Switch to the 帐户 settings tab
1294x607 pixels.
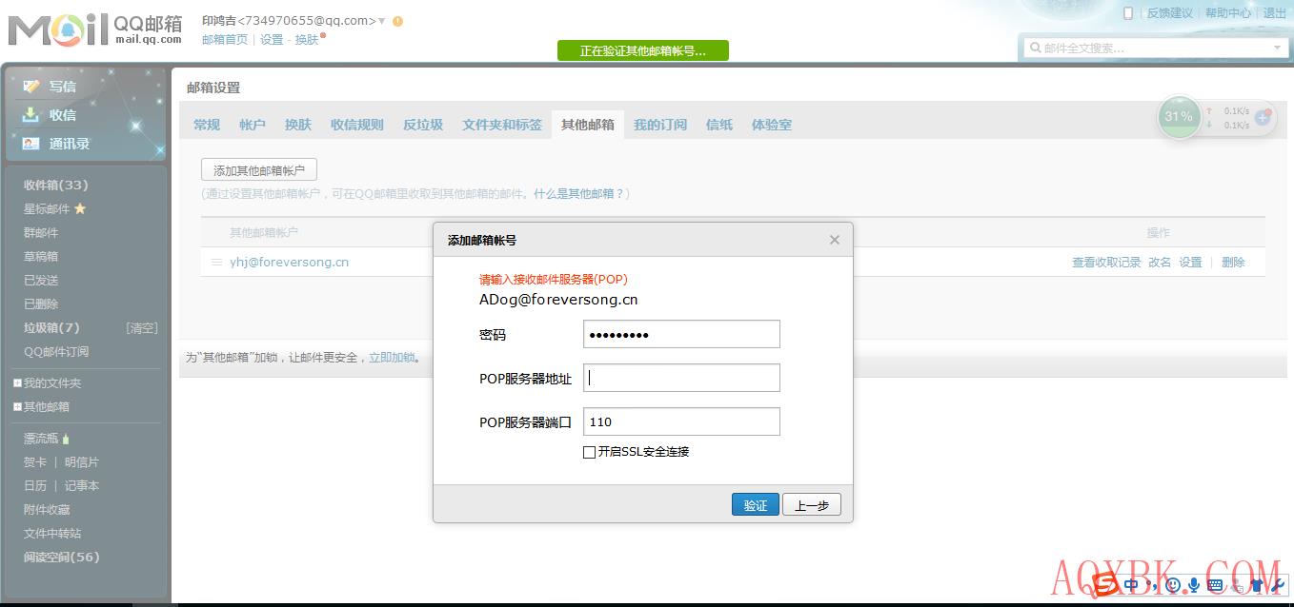coord(253,125)
